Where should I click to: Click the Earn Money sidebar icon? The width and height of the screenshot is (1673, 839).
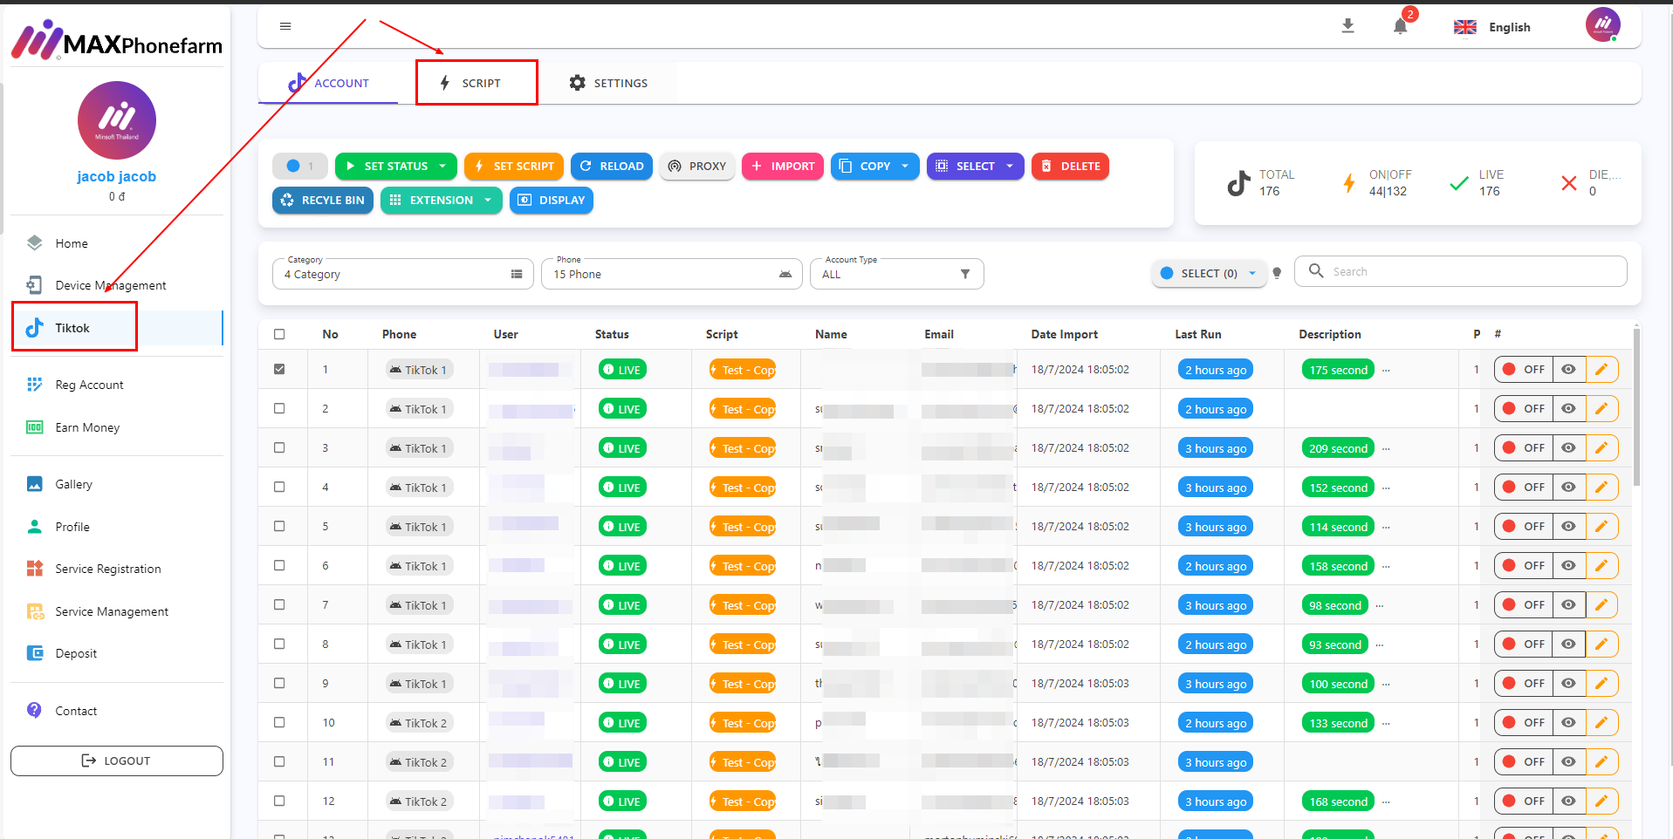35,427
